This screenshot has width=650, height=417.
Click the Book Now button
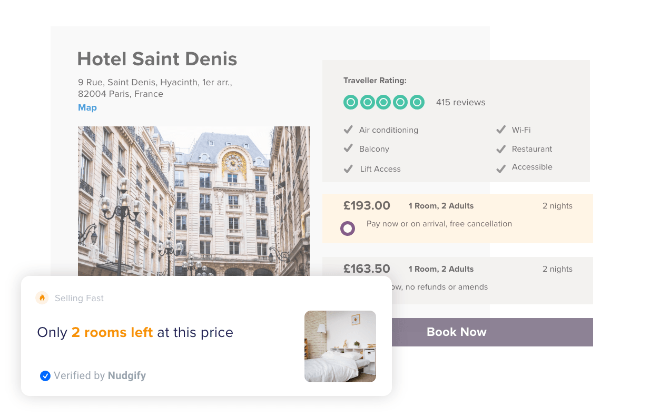[456, 332]
